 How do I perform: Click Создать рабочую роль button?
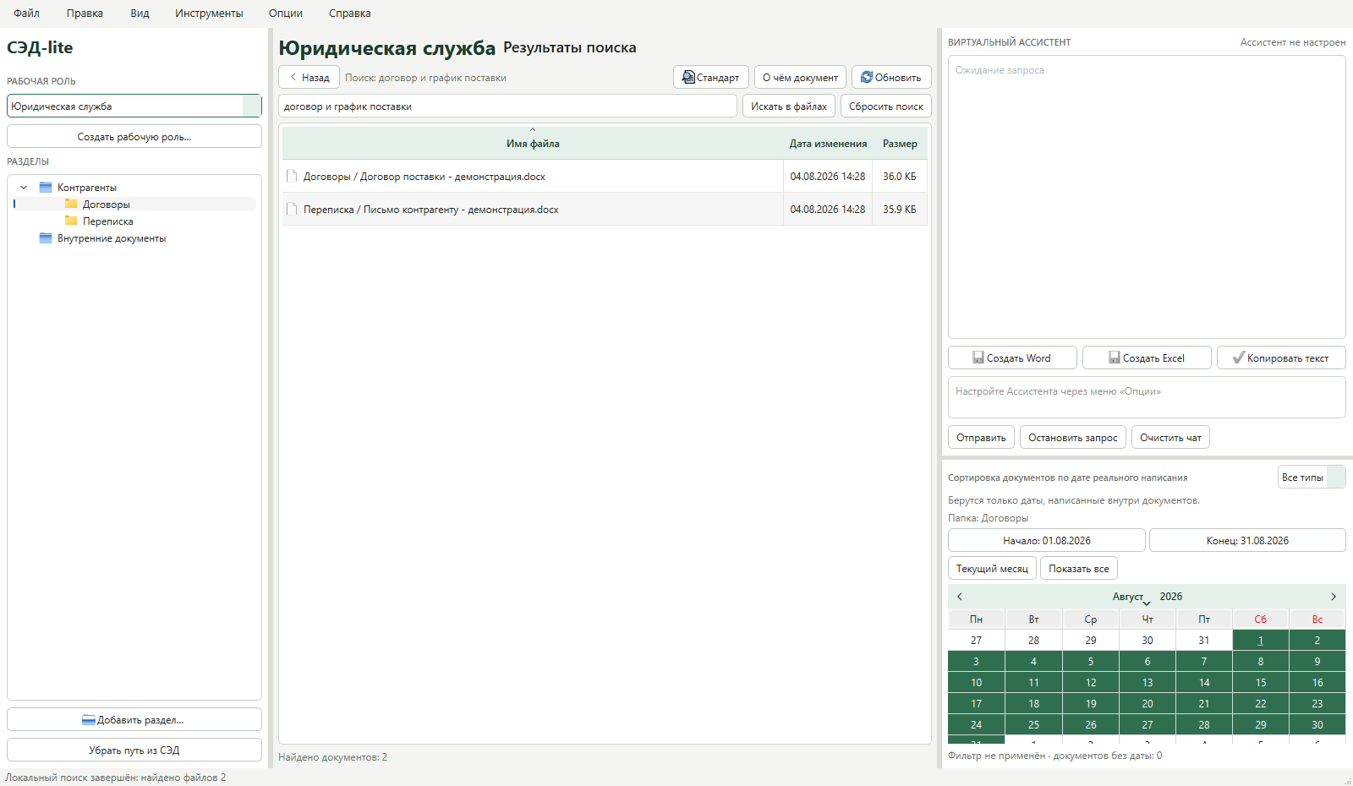click(x=134, y=136)
